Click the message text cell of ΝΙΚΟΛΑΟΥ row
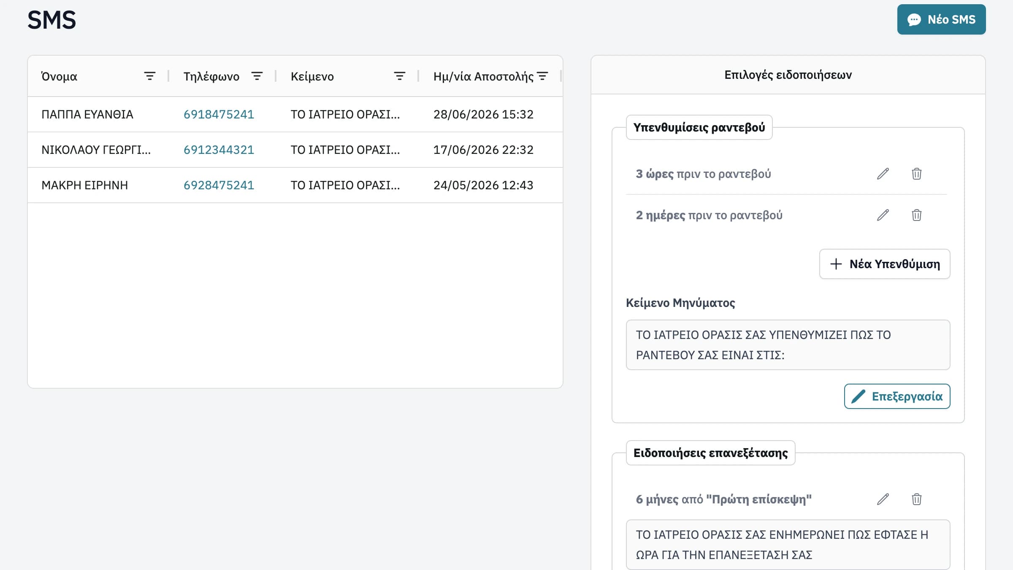Screen dimensions: 1013x570 (x=345, y=150)
